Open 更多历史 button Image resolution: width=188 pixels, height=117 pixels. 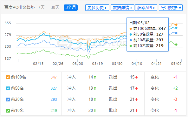point(97,8)
